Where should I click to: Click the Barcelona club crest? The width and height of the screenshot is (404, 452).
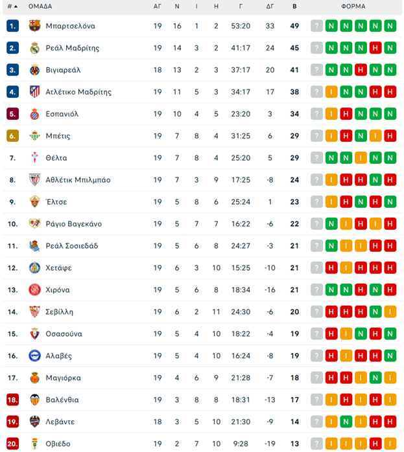coord(34,26)
